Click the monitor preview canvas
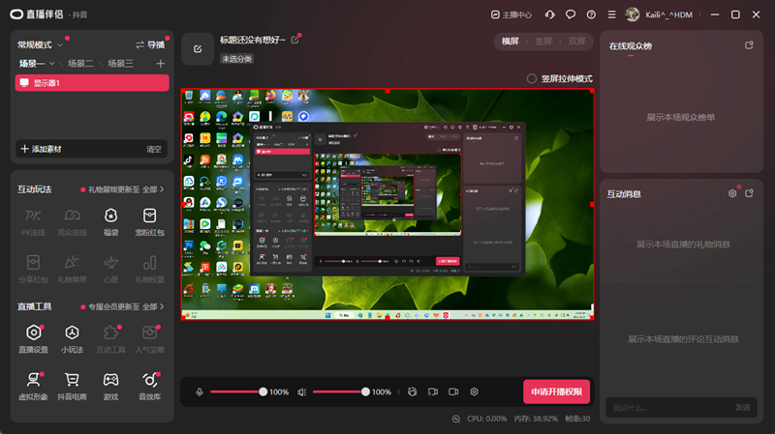 click(x=387, y=205)
